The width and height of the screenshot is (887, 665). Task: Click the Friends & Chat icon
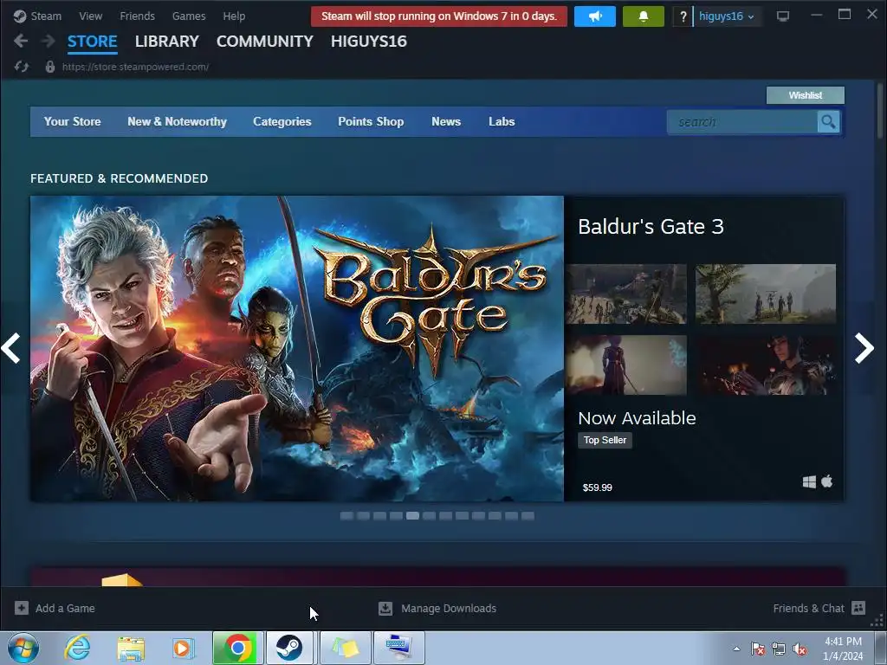coord(858,608)
